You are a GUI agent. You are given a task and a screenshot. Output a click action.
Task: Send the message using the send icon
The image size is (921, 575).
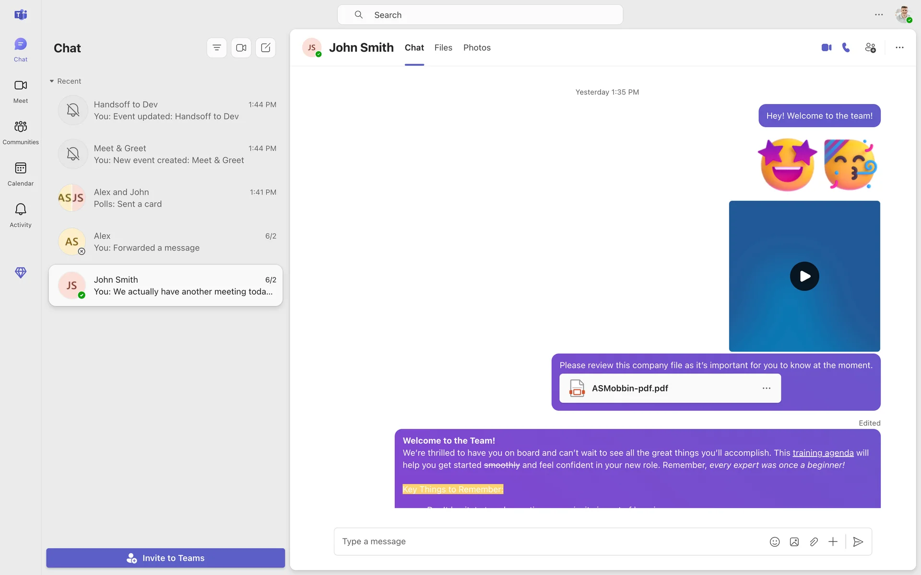858,541
